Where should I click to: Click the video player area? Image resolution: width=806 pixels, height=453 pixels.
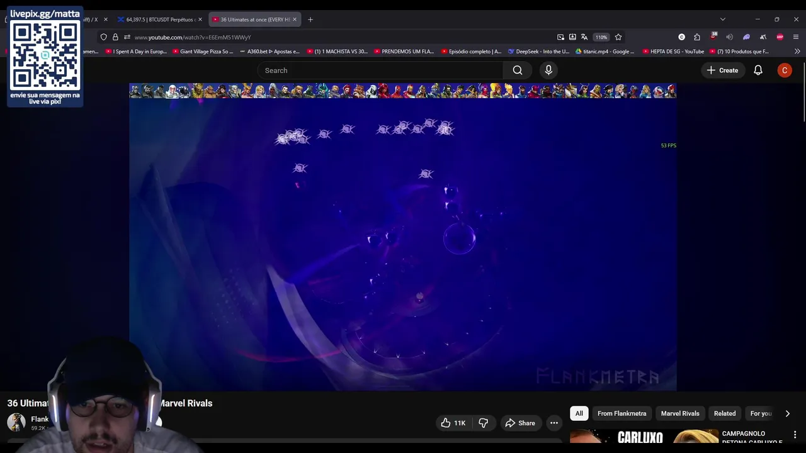click(403, 237)
